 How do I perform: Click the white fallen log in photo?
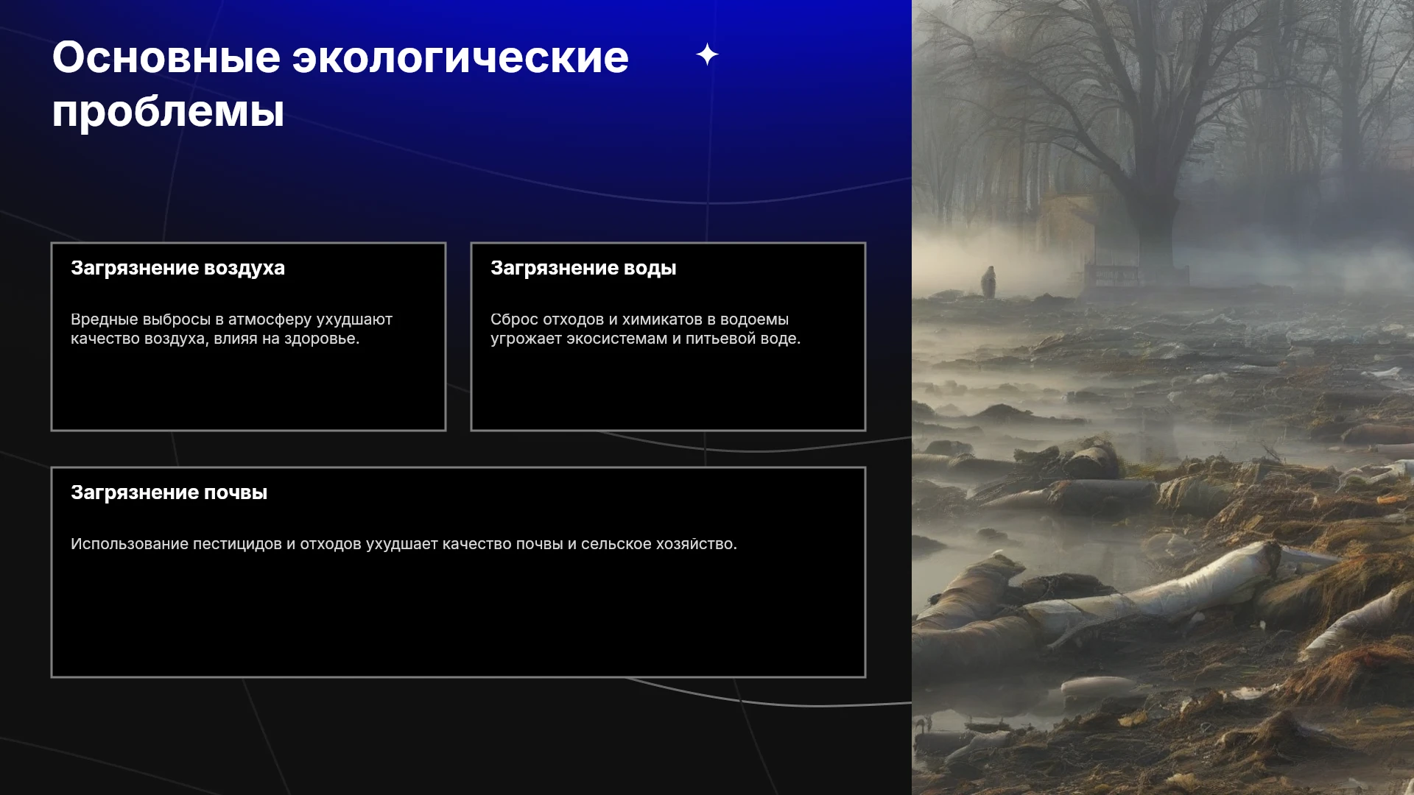(x=1164, y=589)
